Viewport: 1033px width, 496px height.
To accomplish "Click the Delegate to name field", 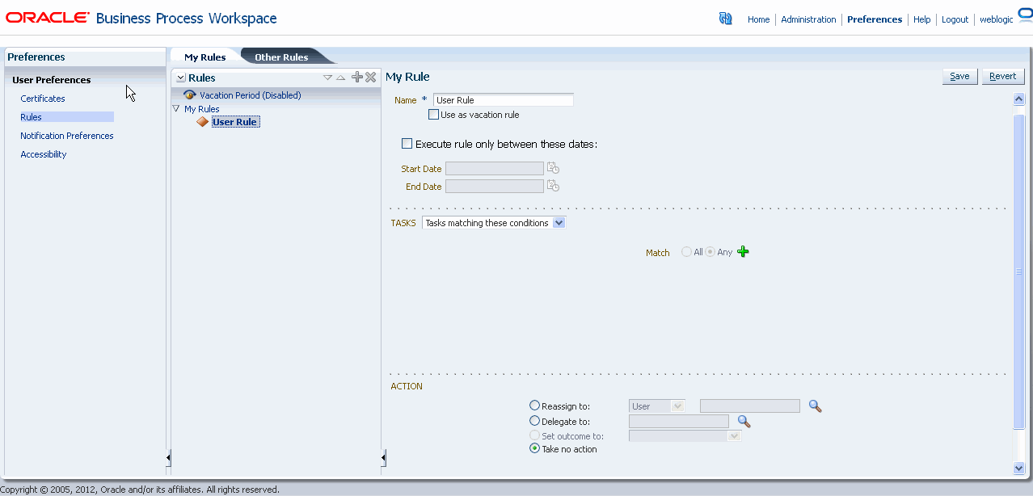I will [x=678, y=421].
